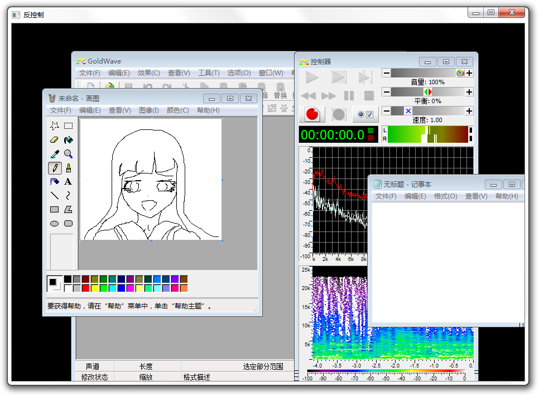Start recording with the red Record button
Image resolution: width=539 pixels, height=396 pixels.
(312, 114)
